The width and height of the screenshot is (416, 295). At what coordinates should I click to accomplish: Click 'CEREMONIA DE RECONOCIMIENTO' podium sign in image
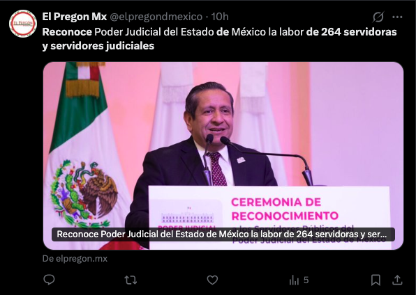pos(285,209)
